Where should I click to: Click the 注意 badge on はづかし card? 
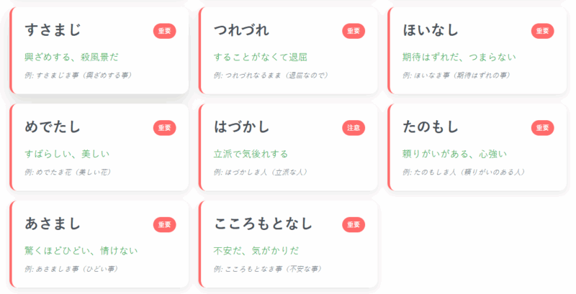[x=354, y=128]
